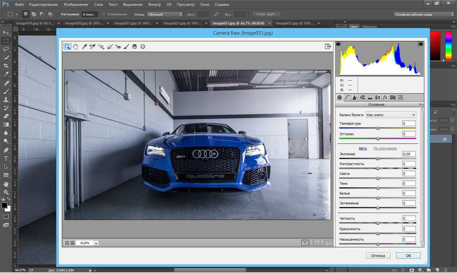
Task: Open the zoom level dropdown in Camera Raw
Action: pyautogui.click(x=96, y=243)
